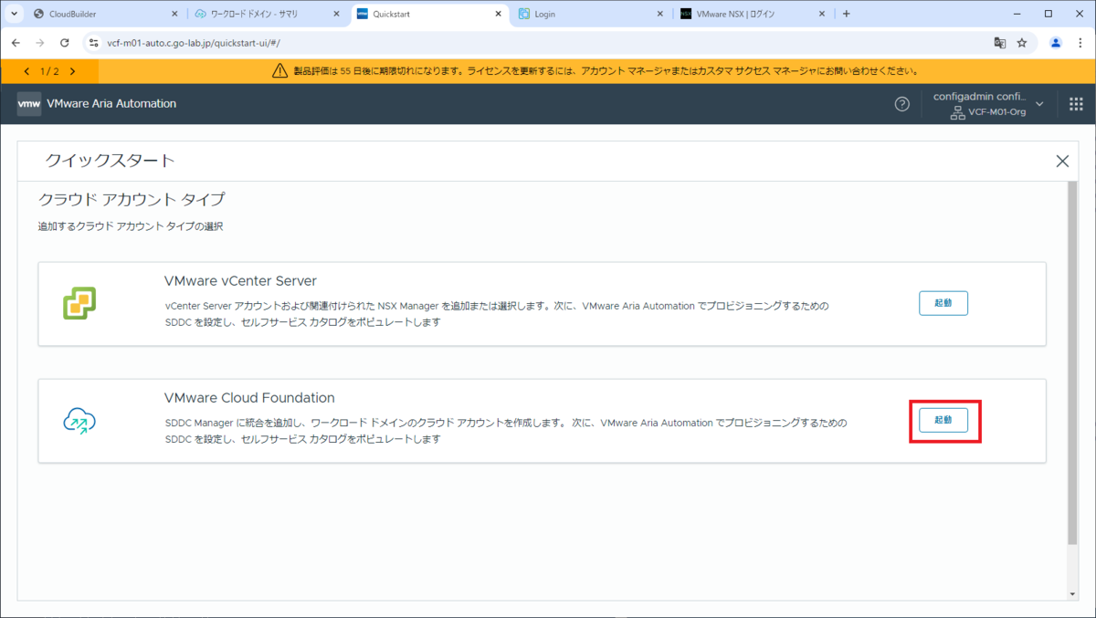This screenshot has width=1096, height=618.
Task: Click the クラウド アカウント タイプ heading
Action: [x=132, y=198]
